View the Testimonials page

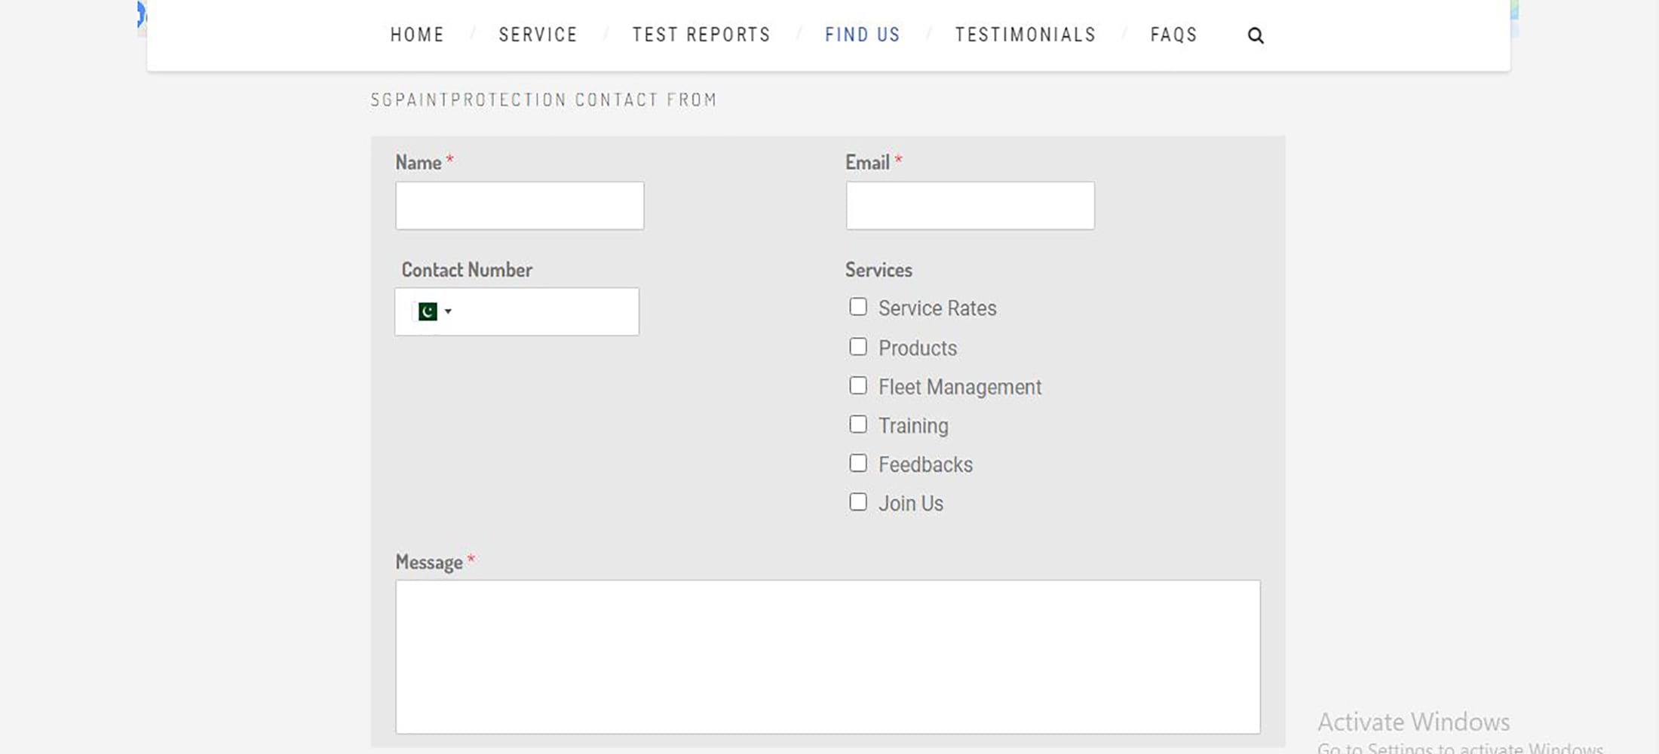(1025, 35)
